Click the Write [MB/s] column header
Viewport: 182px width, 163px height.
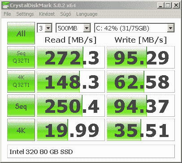[x=141, y=40]
